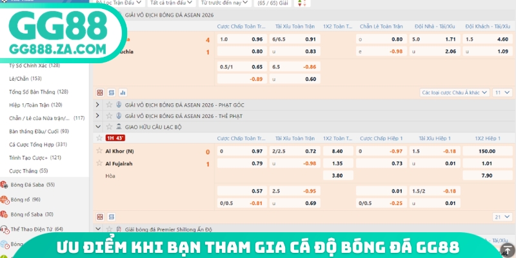Click the scroll-to-top arrow icon
Screen dimensions: 516x258
(508, 249)
